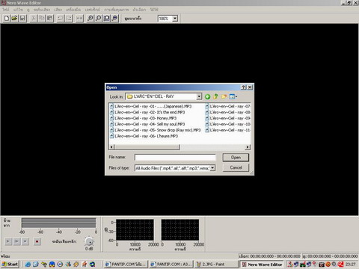Image resolution: width=359 pixels, height=269 pixels.
Task: Open the ไฟล์ (File) menu
Action: pos(6,10)
